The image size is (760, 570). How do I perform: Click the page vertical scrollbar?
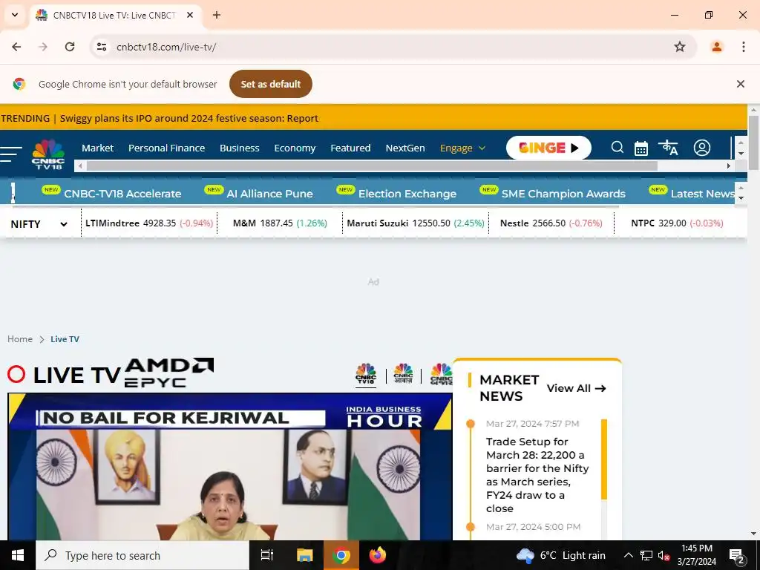[x=753, y=142]
